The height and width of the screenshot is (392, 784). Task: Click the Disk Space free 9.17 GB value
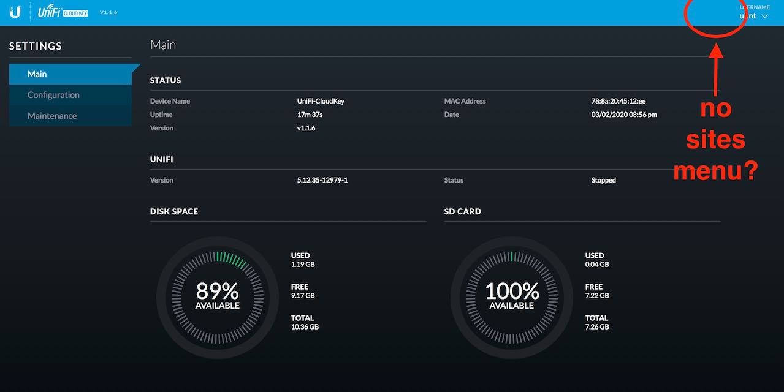click(x=303, y=296)
